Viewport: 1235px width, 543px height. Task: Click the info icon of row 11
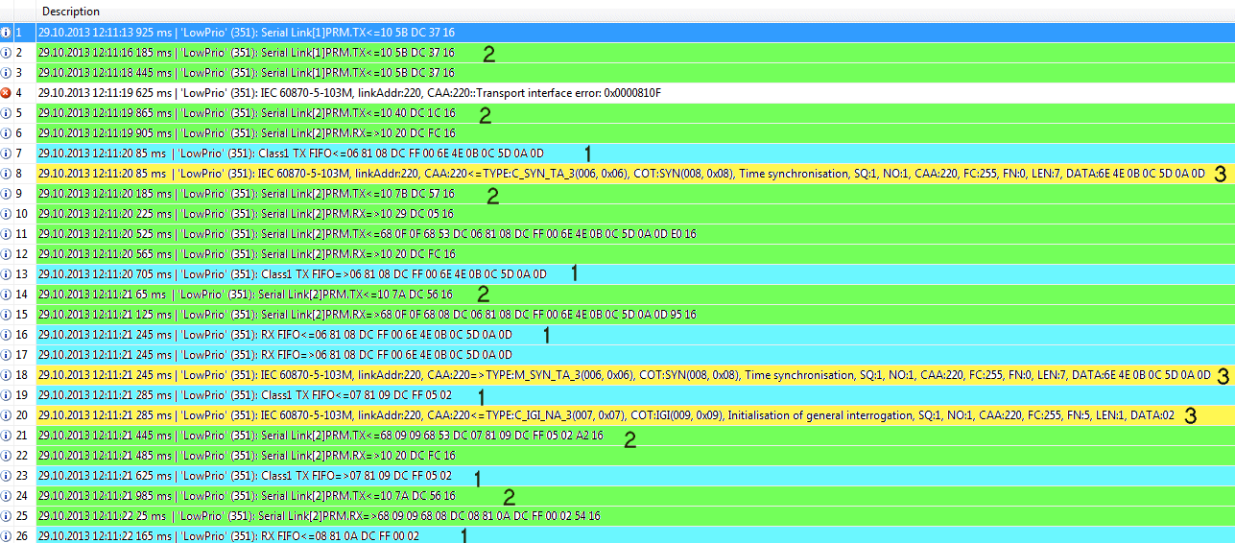[x=7, y=234]
